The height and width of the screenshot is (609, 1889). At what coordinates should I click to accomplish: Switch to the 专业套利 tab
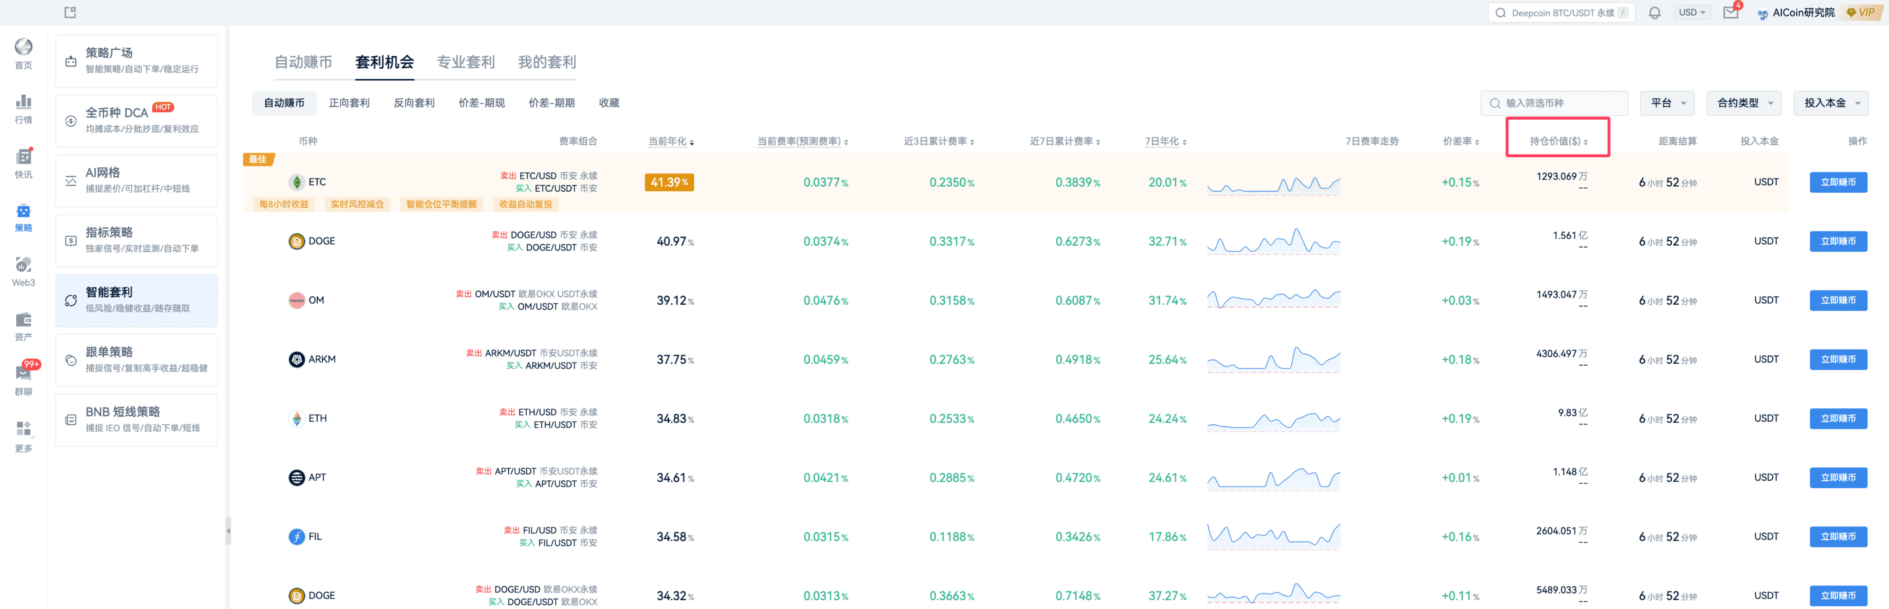click(x=466, y=62)
